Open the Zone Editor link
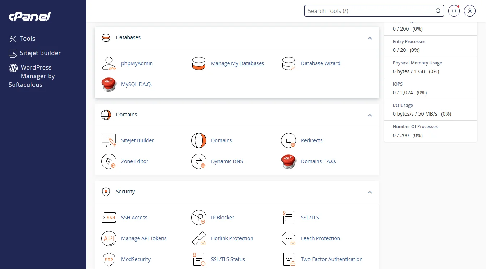This screenshot has width=486, height=269. tap(135, 161)
